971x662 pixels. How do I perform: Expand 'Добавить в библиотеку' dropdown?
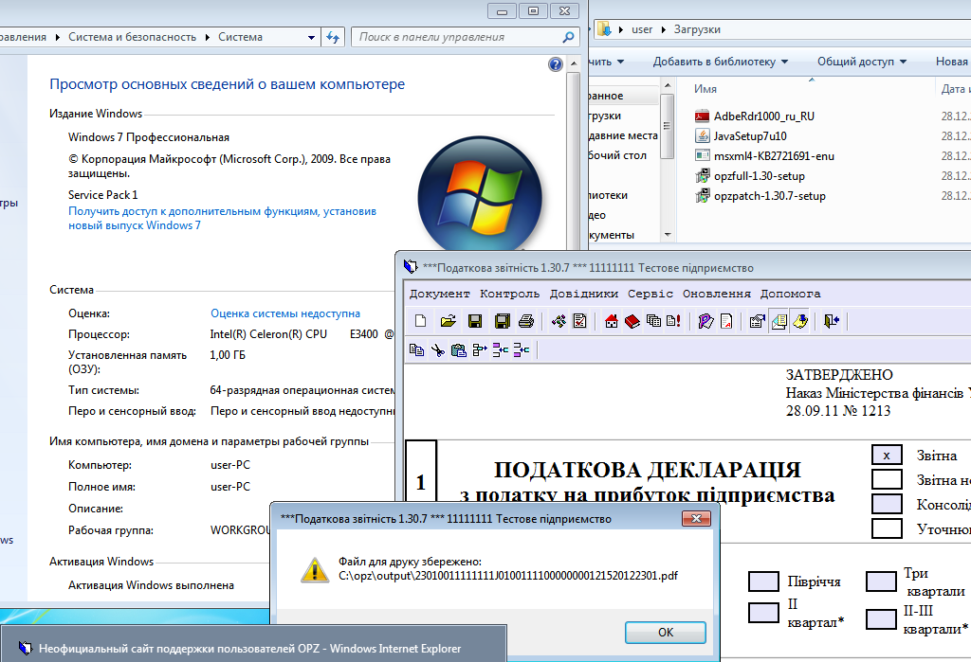point(720,62)
